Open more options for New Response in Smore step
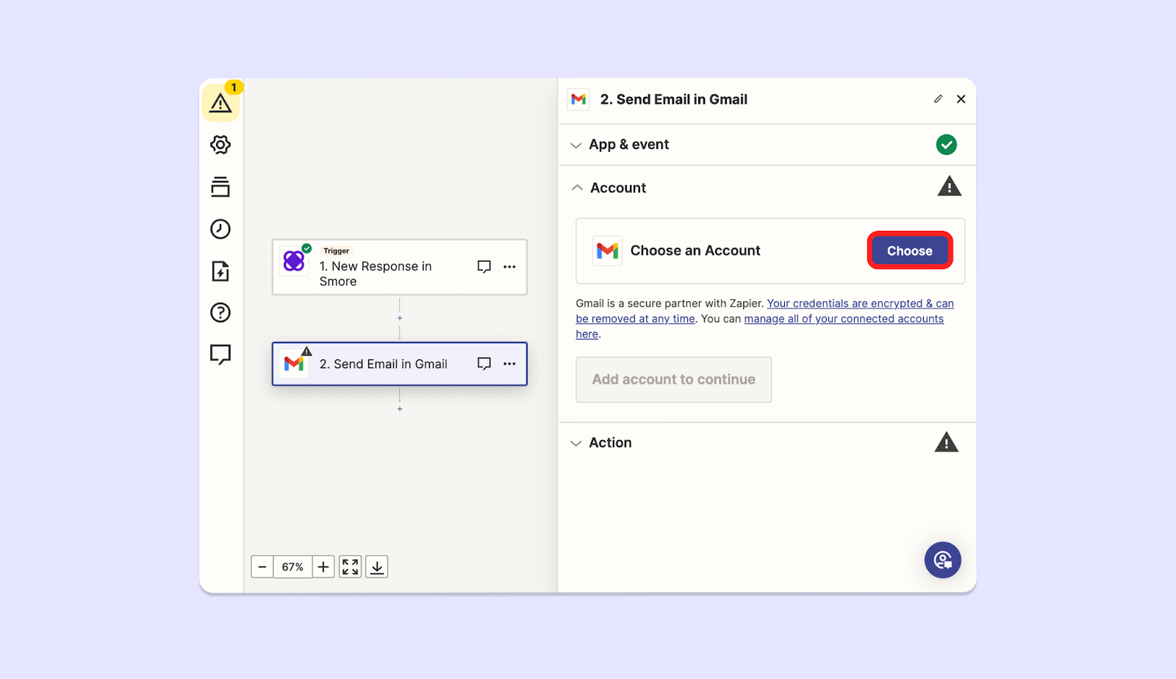Image resolution: width=1176 pixels, height=679 pixels. click(x=509, y=267)
